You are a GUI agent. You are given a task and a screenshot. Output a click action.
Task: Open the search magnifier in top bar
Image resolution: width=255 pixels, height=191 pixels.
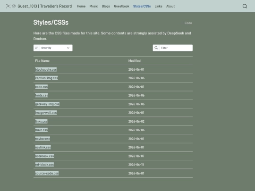pos(245,6)
